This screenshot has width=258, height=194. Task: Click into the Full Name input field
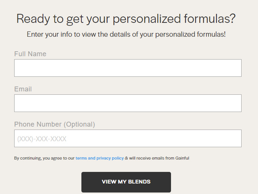pyautogui.click(x=128, y=68)
